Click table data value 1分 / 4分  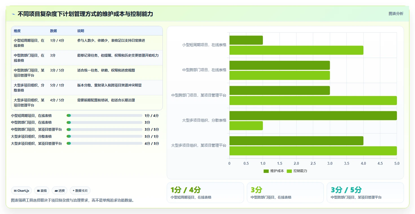click(x=57, y=41)
